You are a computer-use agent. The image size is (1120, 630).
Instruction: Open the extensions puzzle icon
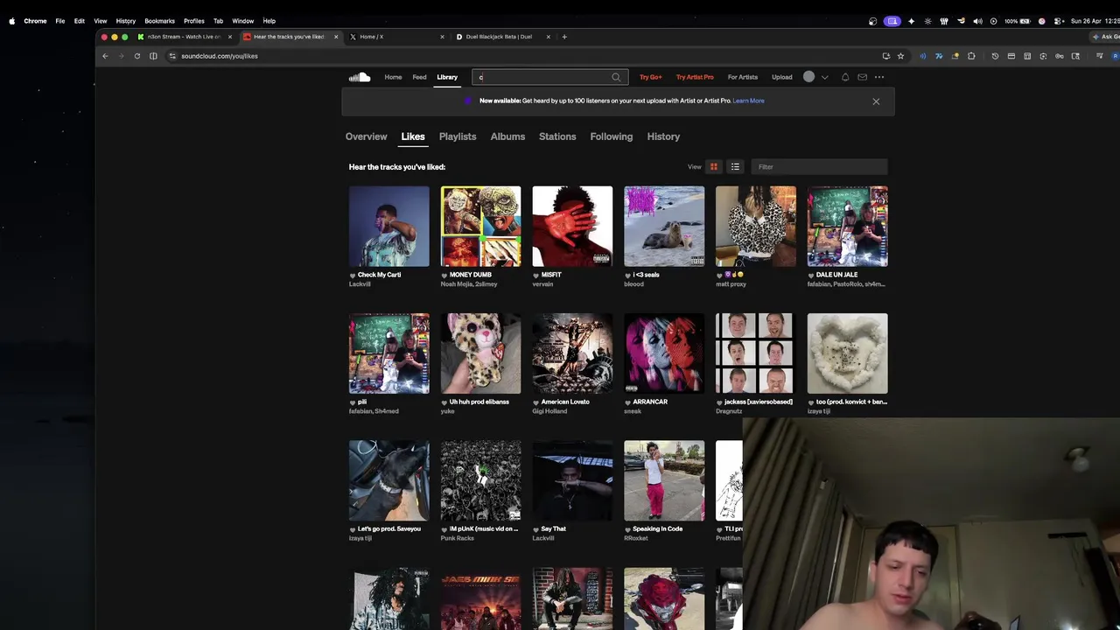pyautogui.click(x=971, y=56)
